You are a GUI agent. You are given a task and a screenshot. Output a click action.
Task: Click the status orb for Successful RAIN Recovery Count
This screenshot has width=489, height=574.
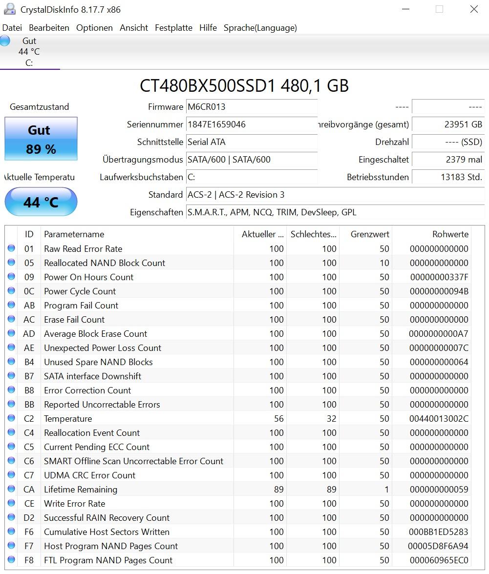(x=11, y=517)
